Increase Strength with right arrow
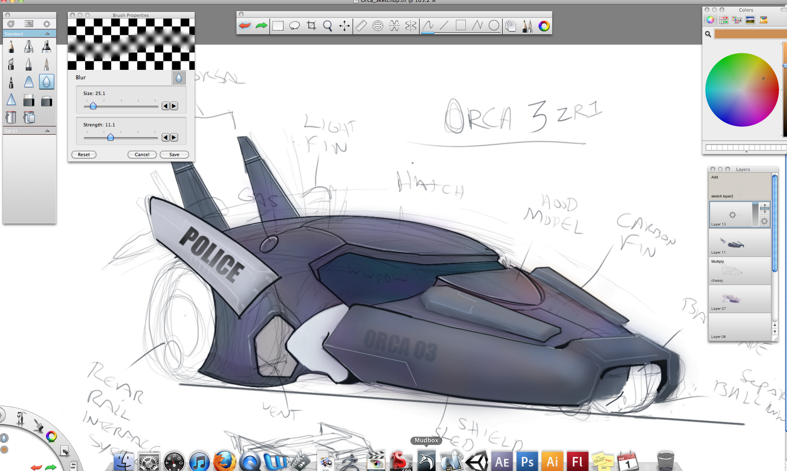Viewport: 787px width, 471px height. [x=174, y=138]
